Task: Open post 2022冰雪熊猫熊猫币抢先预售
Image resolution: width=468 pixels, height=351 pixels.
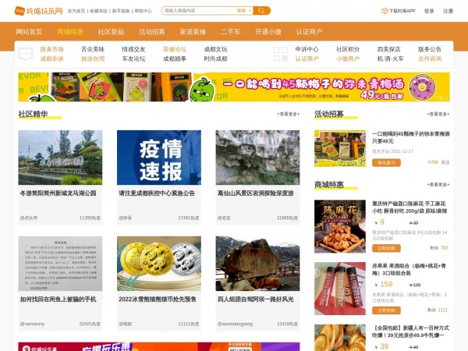Action: (158, 300)
